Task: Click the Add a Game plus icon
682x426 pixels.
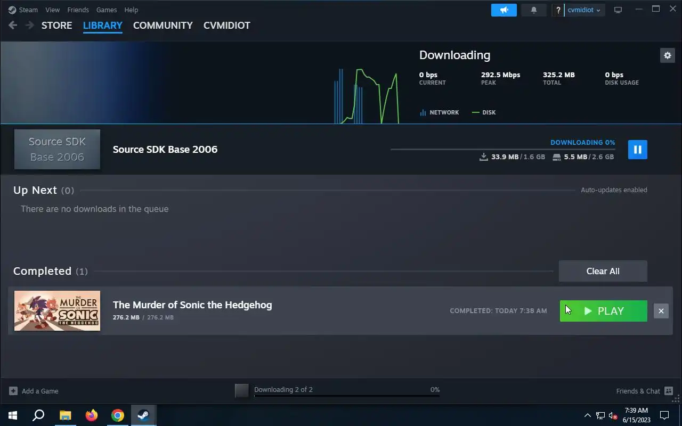Action: pyautogui.click(x=13, y=391)
